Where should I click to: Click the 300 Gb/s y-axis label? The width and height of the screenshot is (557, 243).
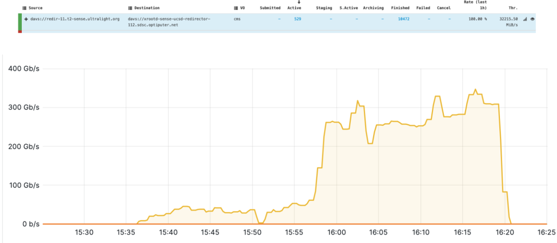pos(23,107)
